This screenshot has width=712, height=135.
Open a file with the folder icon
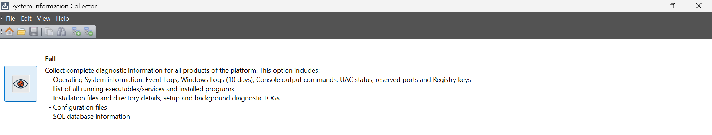[22, 32]
